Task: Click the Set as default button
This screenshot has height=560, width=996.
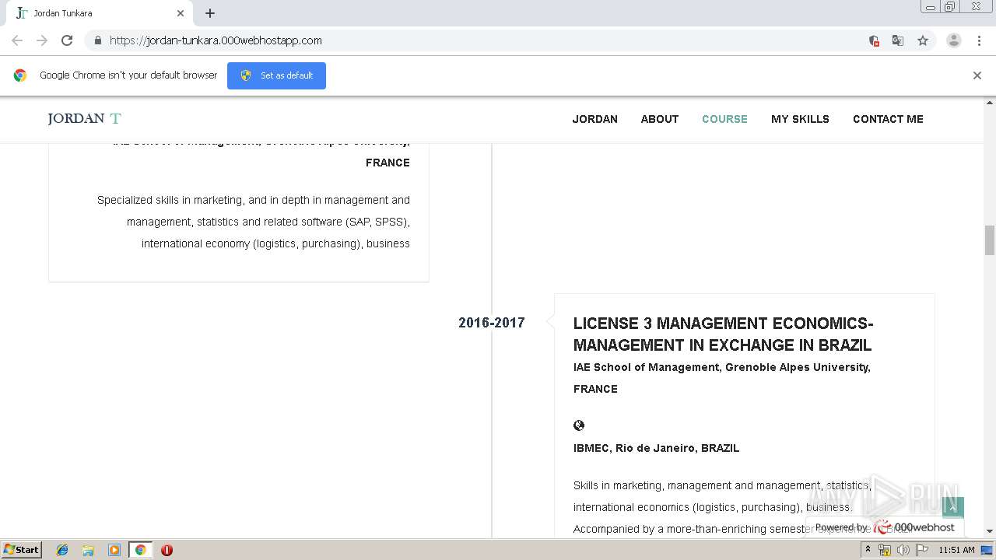Action: point(276,75)
